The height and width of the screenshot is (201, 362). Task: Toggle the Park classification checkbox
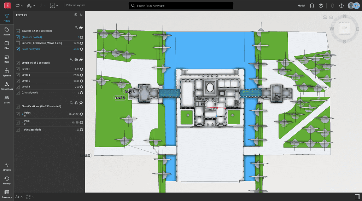tap(18, 122)
